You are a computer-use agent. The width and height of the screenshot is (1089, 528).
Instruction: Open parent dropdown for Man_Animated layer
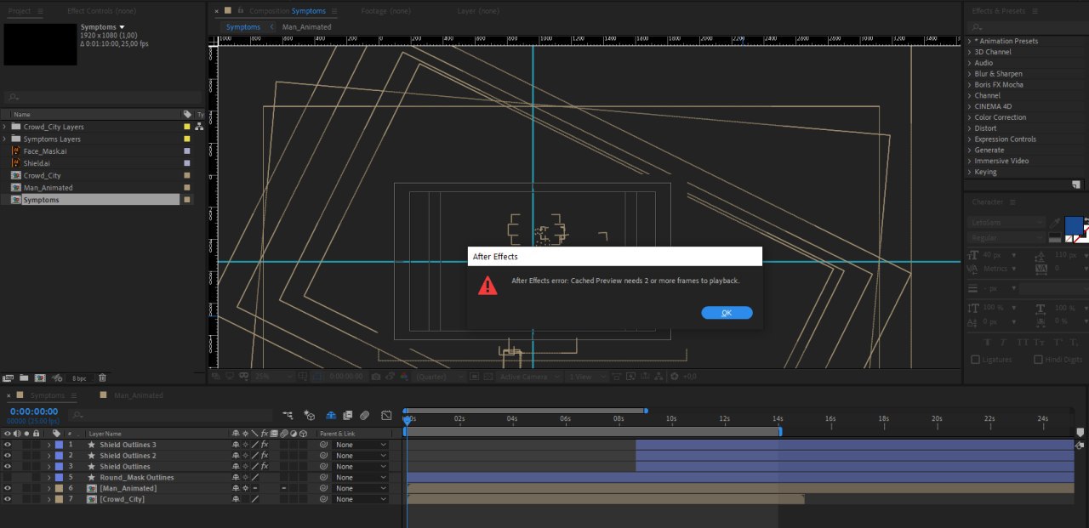pos(360,489)
